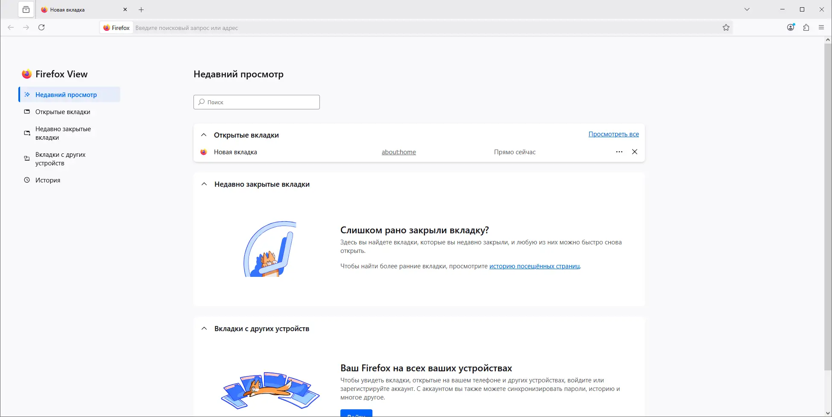Click the Поиск search field
Screen dimensions: 832x417
pos(256,102)
